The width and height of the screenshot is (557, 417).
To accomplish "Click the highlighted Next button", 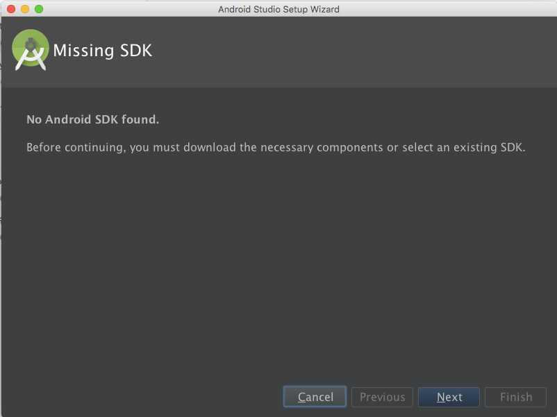I will [x=449, y=397].
